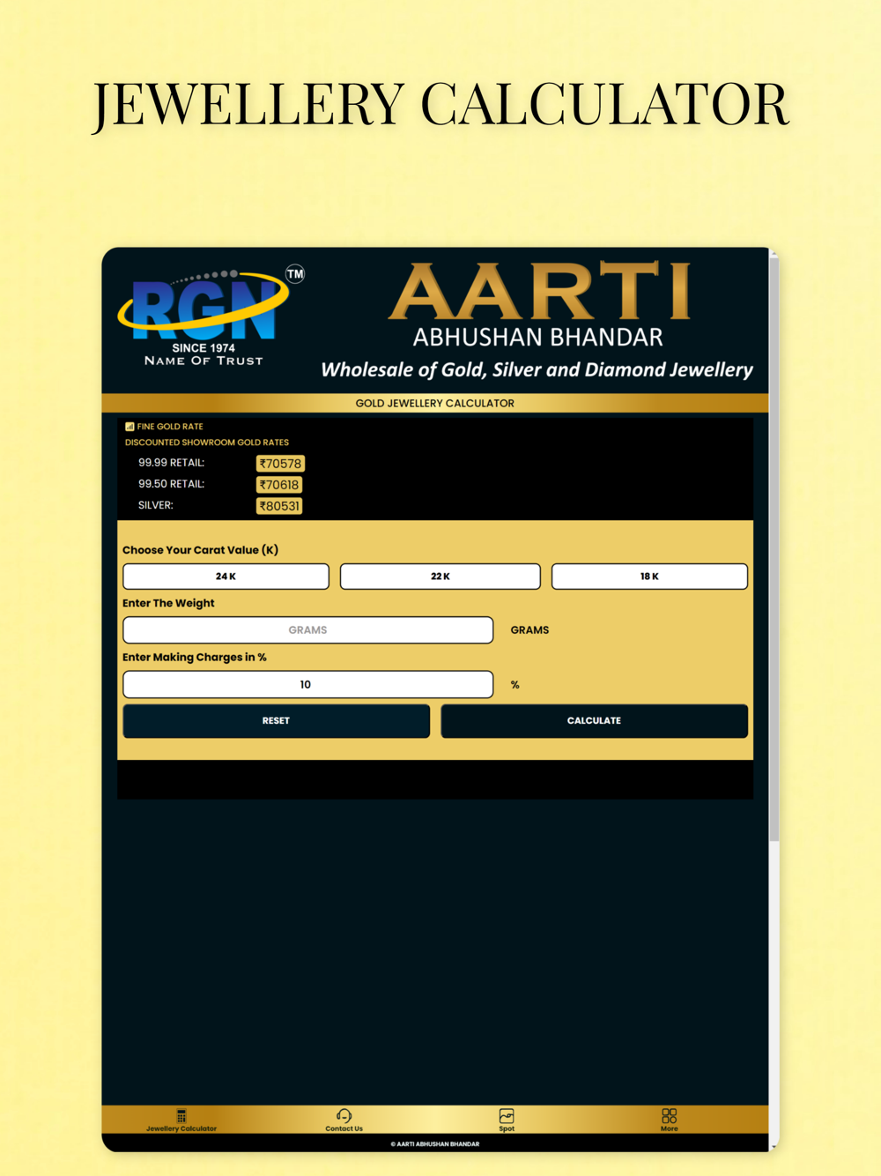
Task: Select the 18 K carat option
Action: point(649,577)
